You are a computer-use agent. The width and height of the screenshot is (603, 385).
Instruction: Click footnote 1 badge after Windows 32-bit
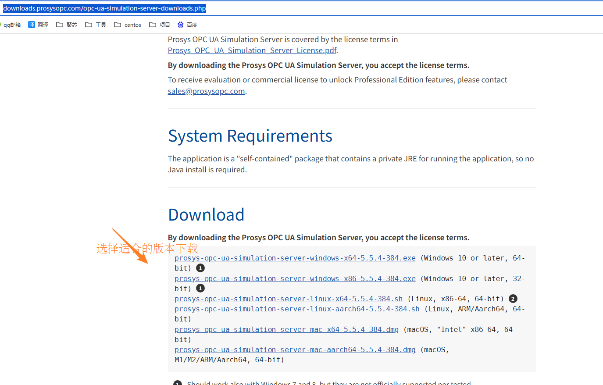pyautogui.click(x=200, y=289)
